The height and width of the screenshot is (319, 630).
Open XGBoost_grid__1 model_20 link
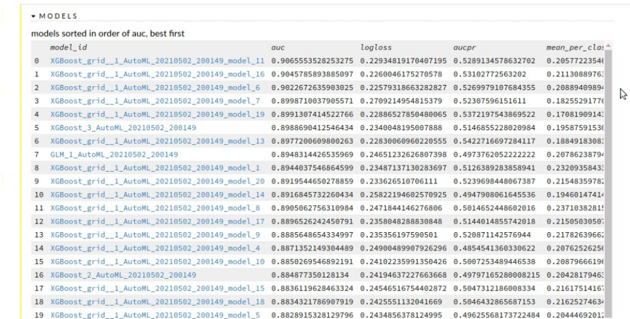157,181
